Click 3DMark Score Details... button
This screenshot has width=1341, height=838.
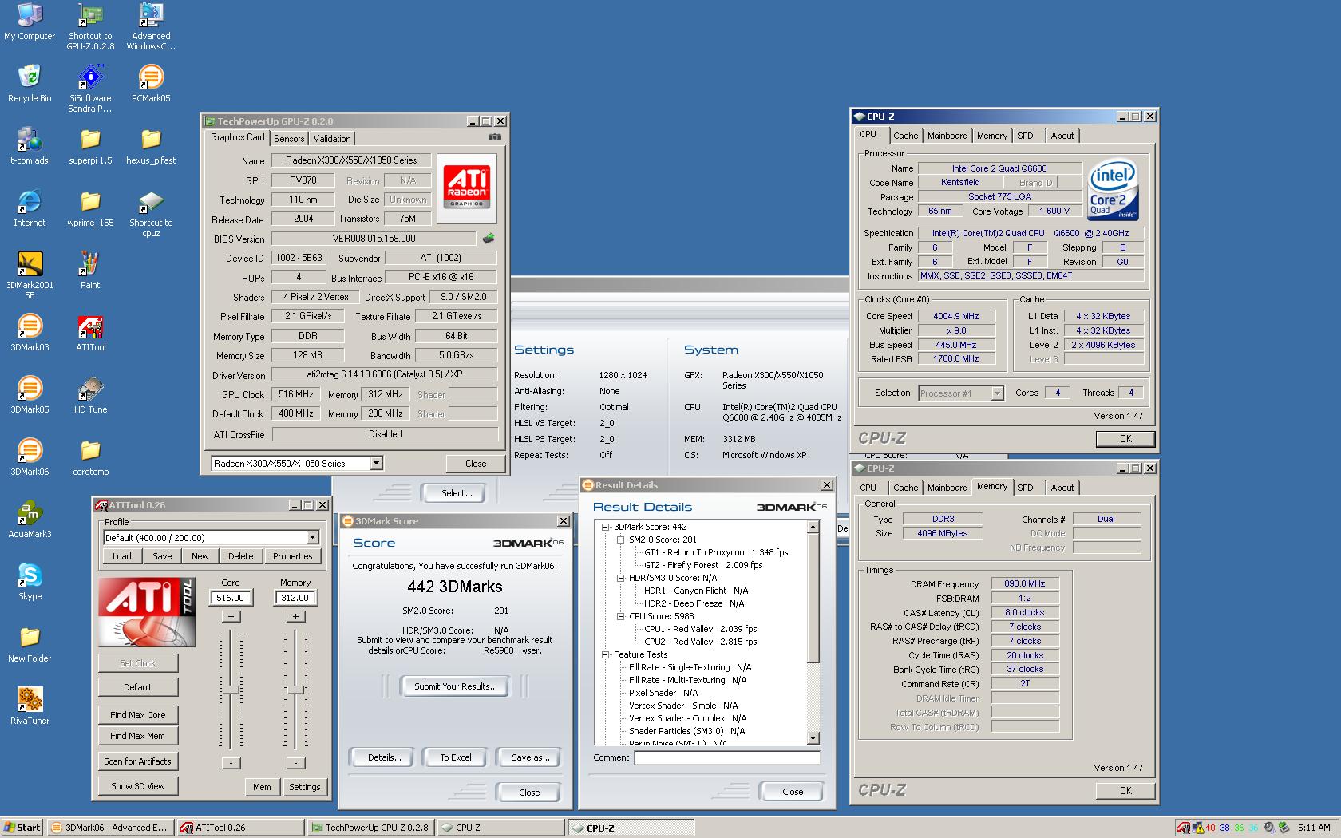coord(384,757)
